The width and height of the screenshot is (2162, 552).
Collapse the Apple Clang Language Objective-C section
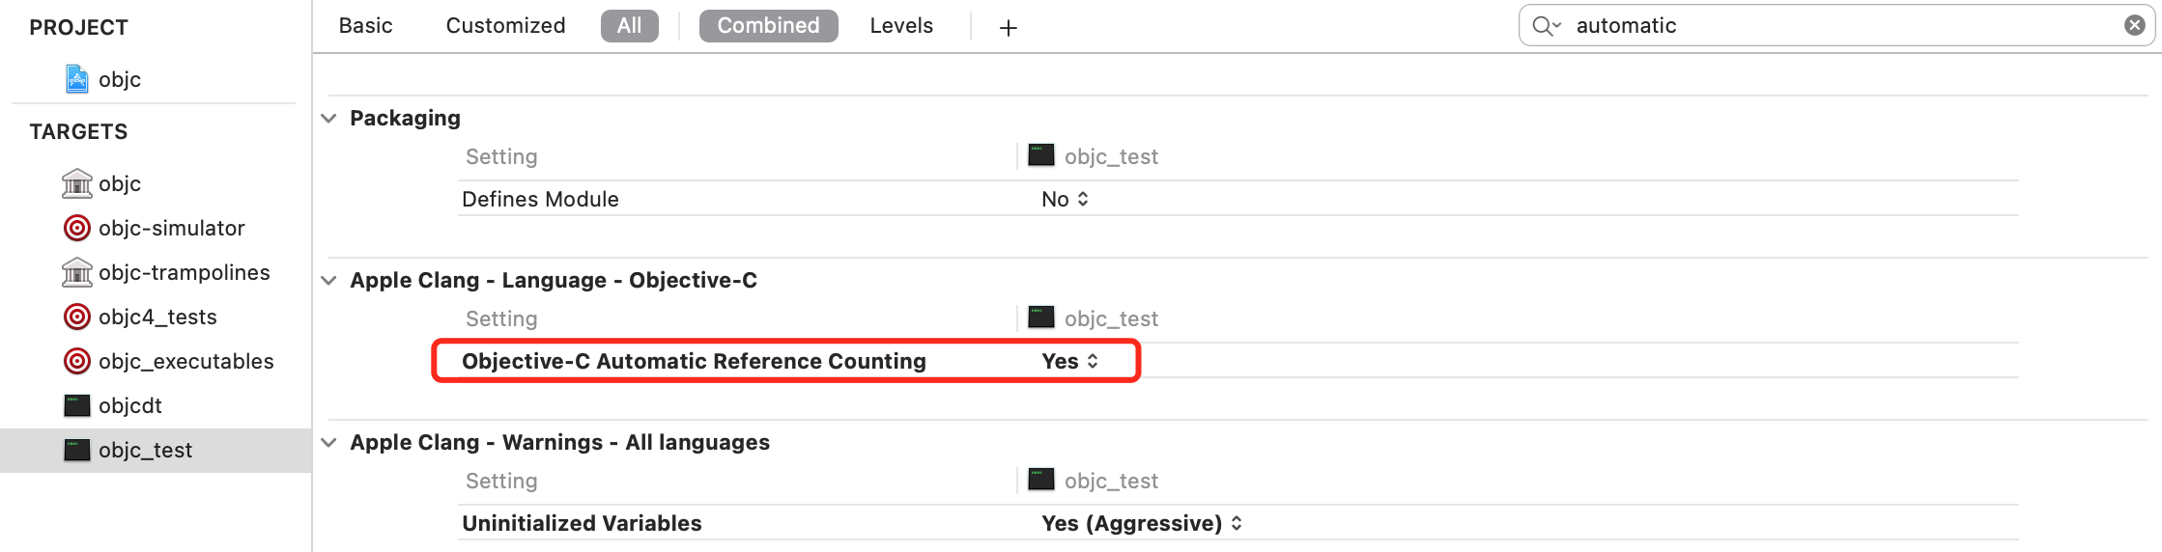[329, 280]
